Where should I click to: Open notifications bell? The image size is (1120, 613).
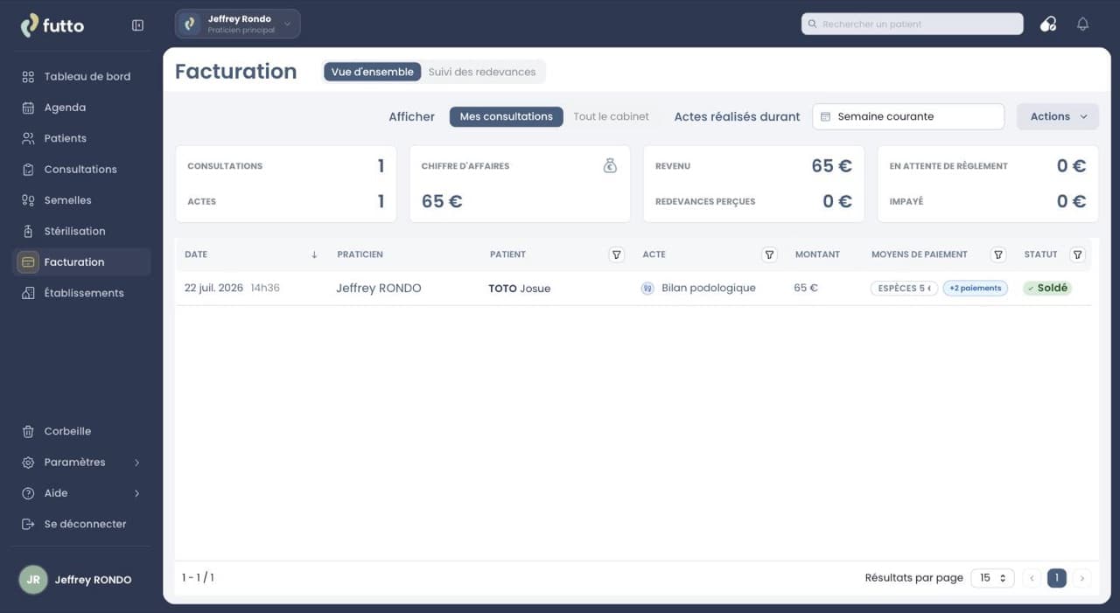[1082, 24]
